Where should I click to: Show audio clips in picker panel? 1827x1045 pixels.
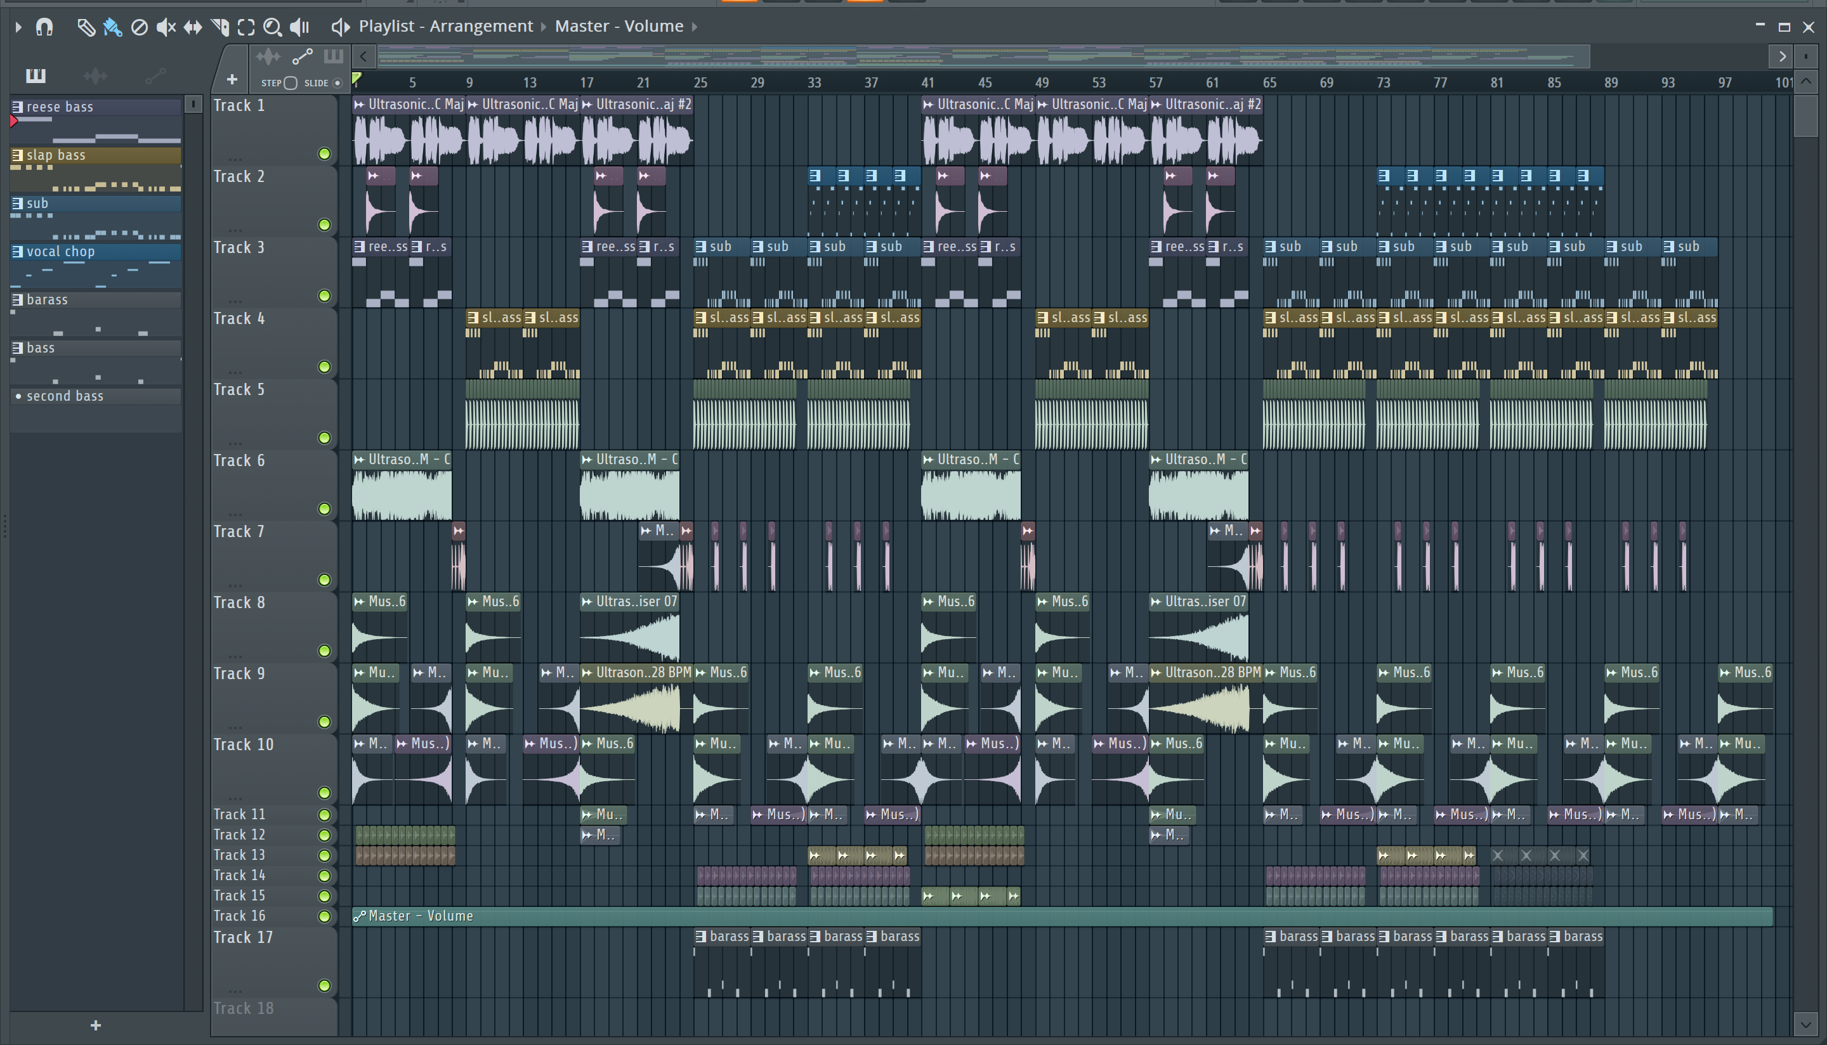pos(96,75)
